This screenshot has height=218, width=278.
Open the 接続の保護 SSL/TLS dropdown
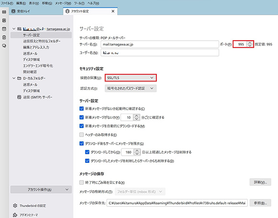131,78
